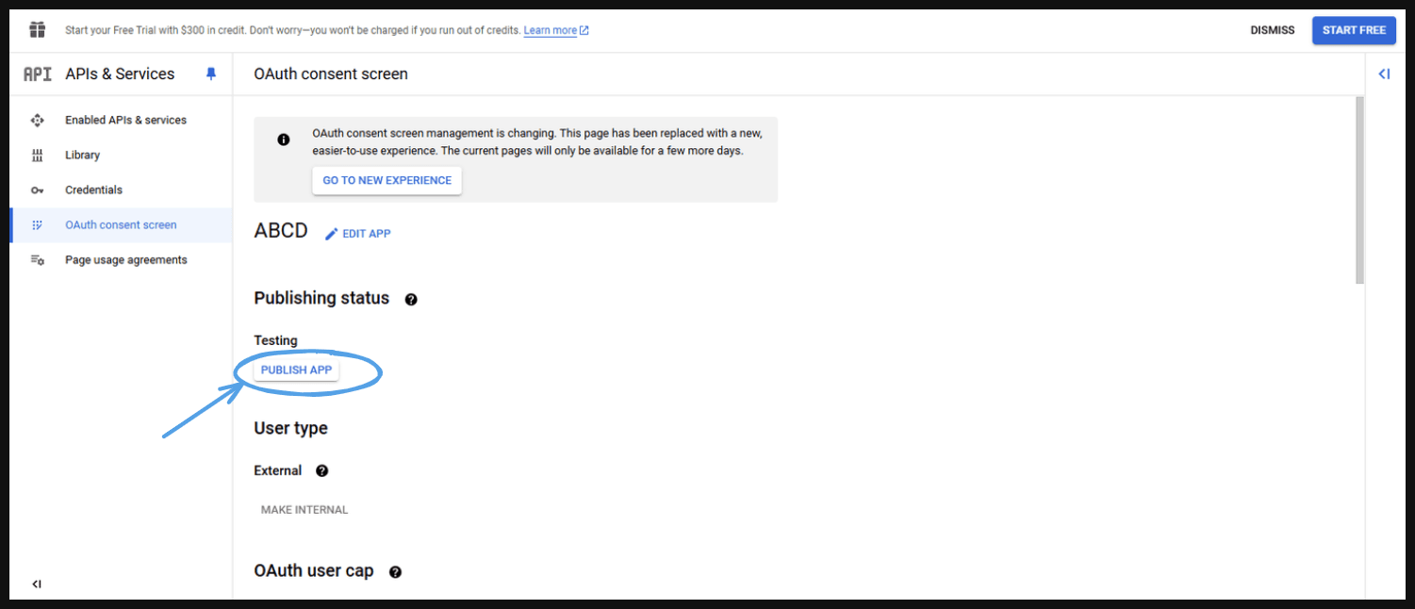Click the Testing status text

click(275, 340)
